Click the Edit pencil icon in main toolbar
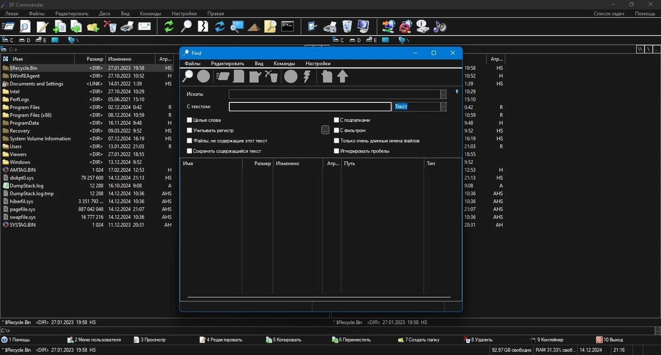Image resolution: width=661 pixels, height=355 pixels. pos(42,26)
